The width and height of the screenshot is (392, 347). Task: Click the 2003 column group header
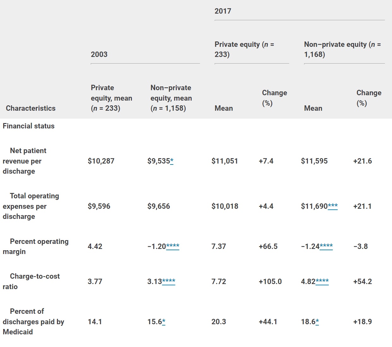[x=99, y=54]
